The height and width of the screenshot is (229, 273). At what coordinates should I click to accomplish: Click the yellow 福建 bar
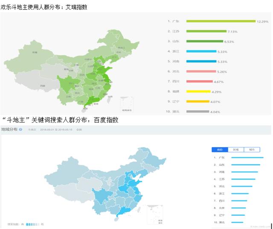point(198,91)
